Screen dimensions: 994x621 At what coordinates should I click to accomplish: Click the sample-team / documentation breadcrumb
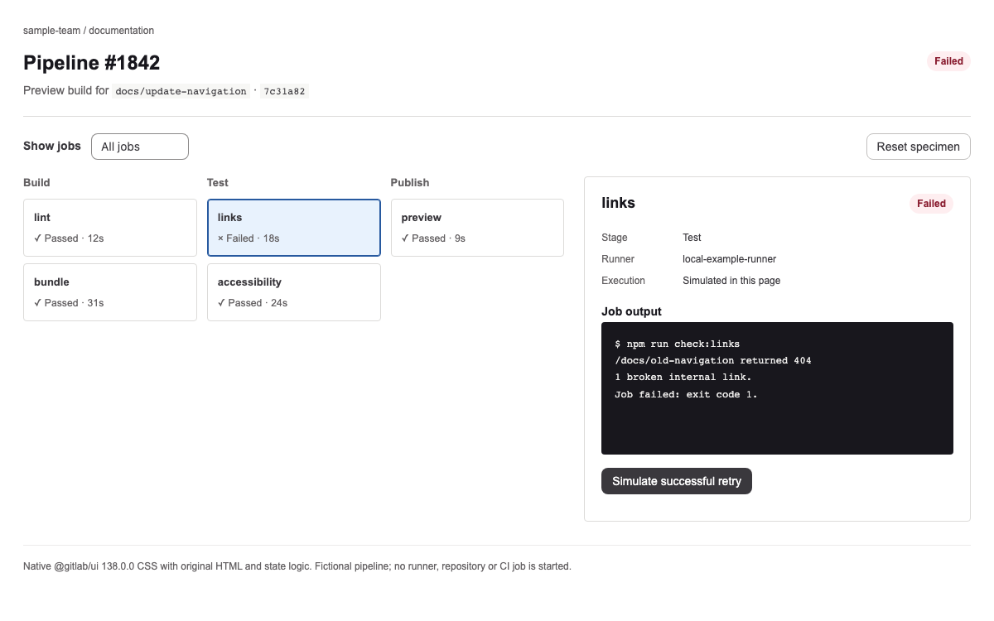point(89,31)
